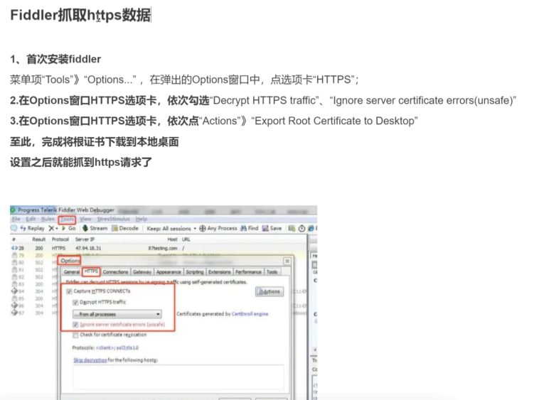Select session row number 79
The height and width of the screenshot is (400, 534).
[159, 255]
